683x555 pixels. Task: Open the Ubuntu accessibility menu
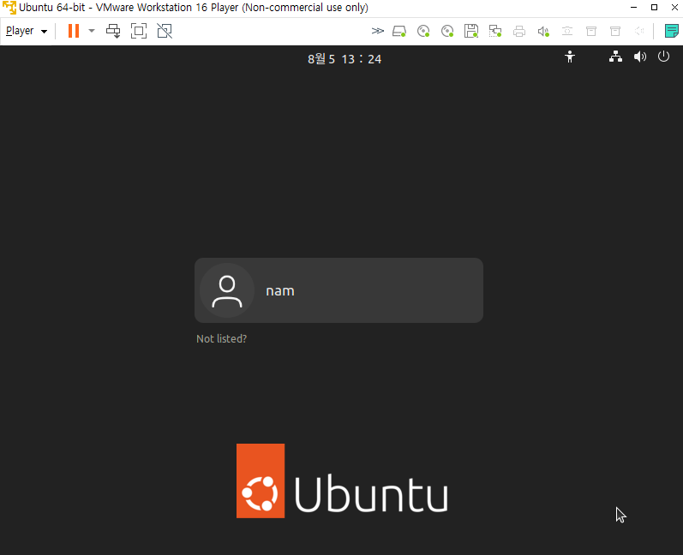click(570, 57)
